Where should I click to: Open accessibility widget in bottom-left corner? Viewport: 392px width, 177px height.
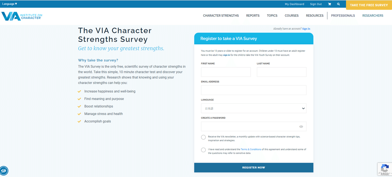point(4,170)
